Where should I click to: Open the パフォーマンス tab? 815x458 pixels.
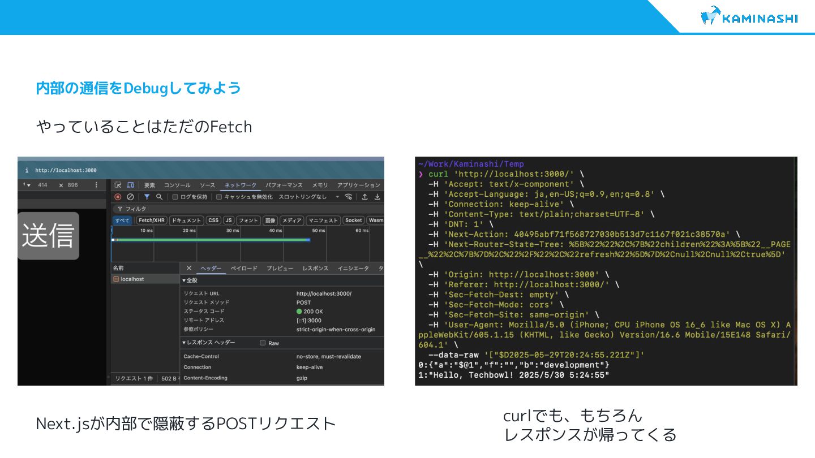(284, 185)
